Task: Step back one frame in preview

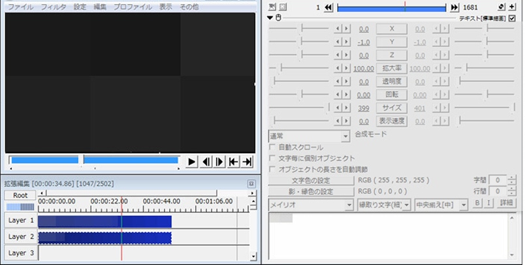Action: click(206, 161)
